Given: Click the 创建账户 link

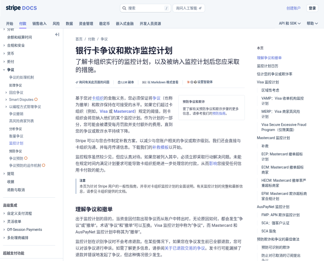Looking at the screenshot, I should tap(293, 8).
